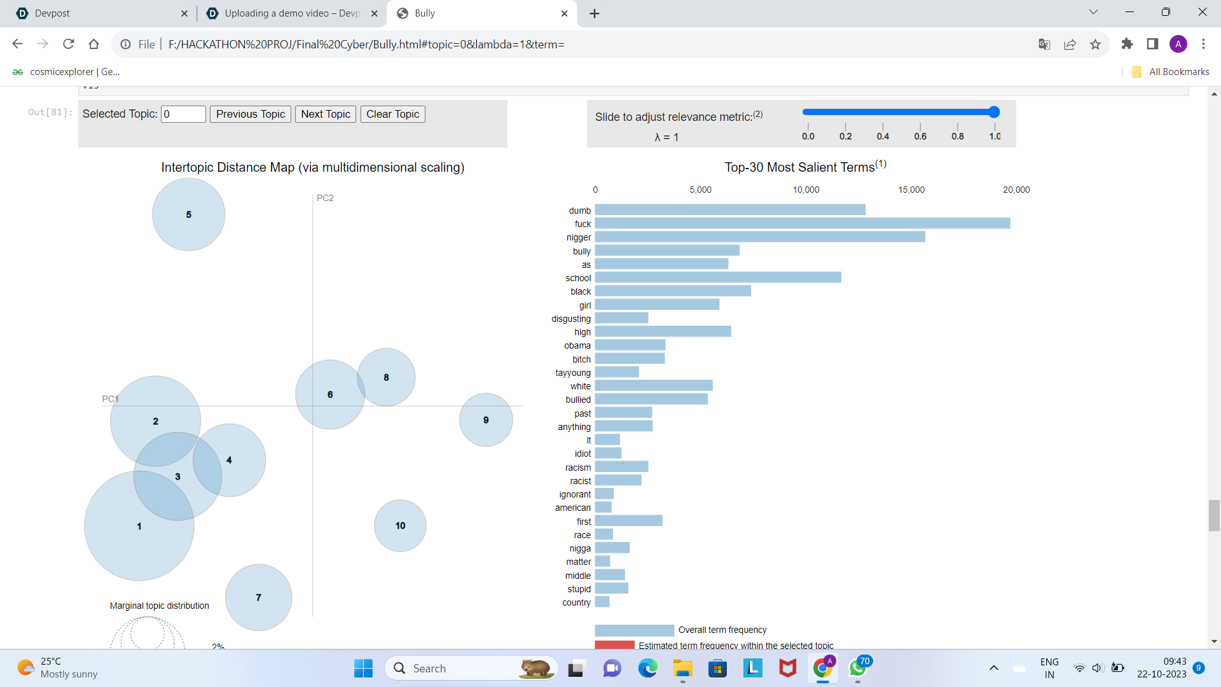Show hidden system tray icons

993,668
